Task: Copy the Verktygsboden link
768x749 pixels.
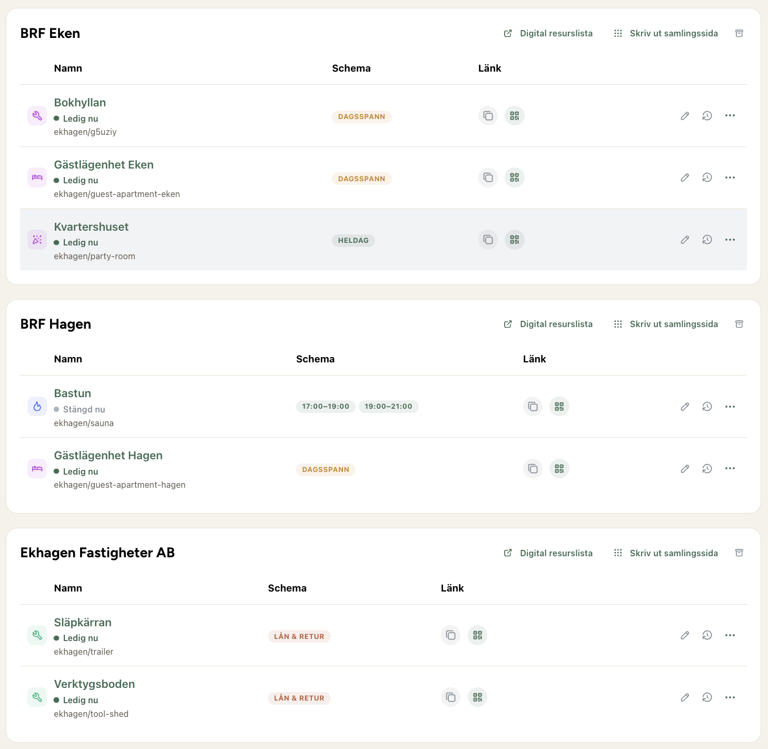Action: pos(451,697)
